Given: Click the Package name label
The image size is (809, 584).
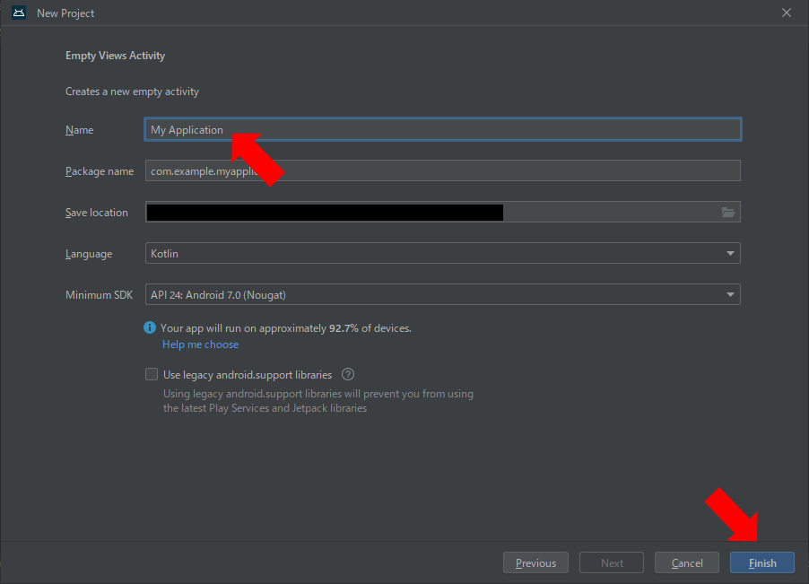Looking at the screenshot, I should 100,171.
